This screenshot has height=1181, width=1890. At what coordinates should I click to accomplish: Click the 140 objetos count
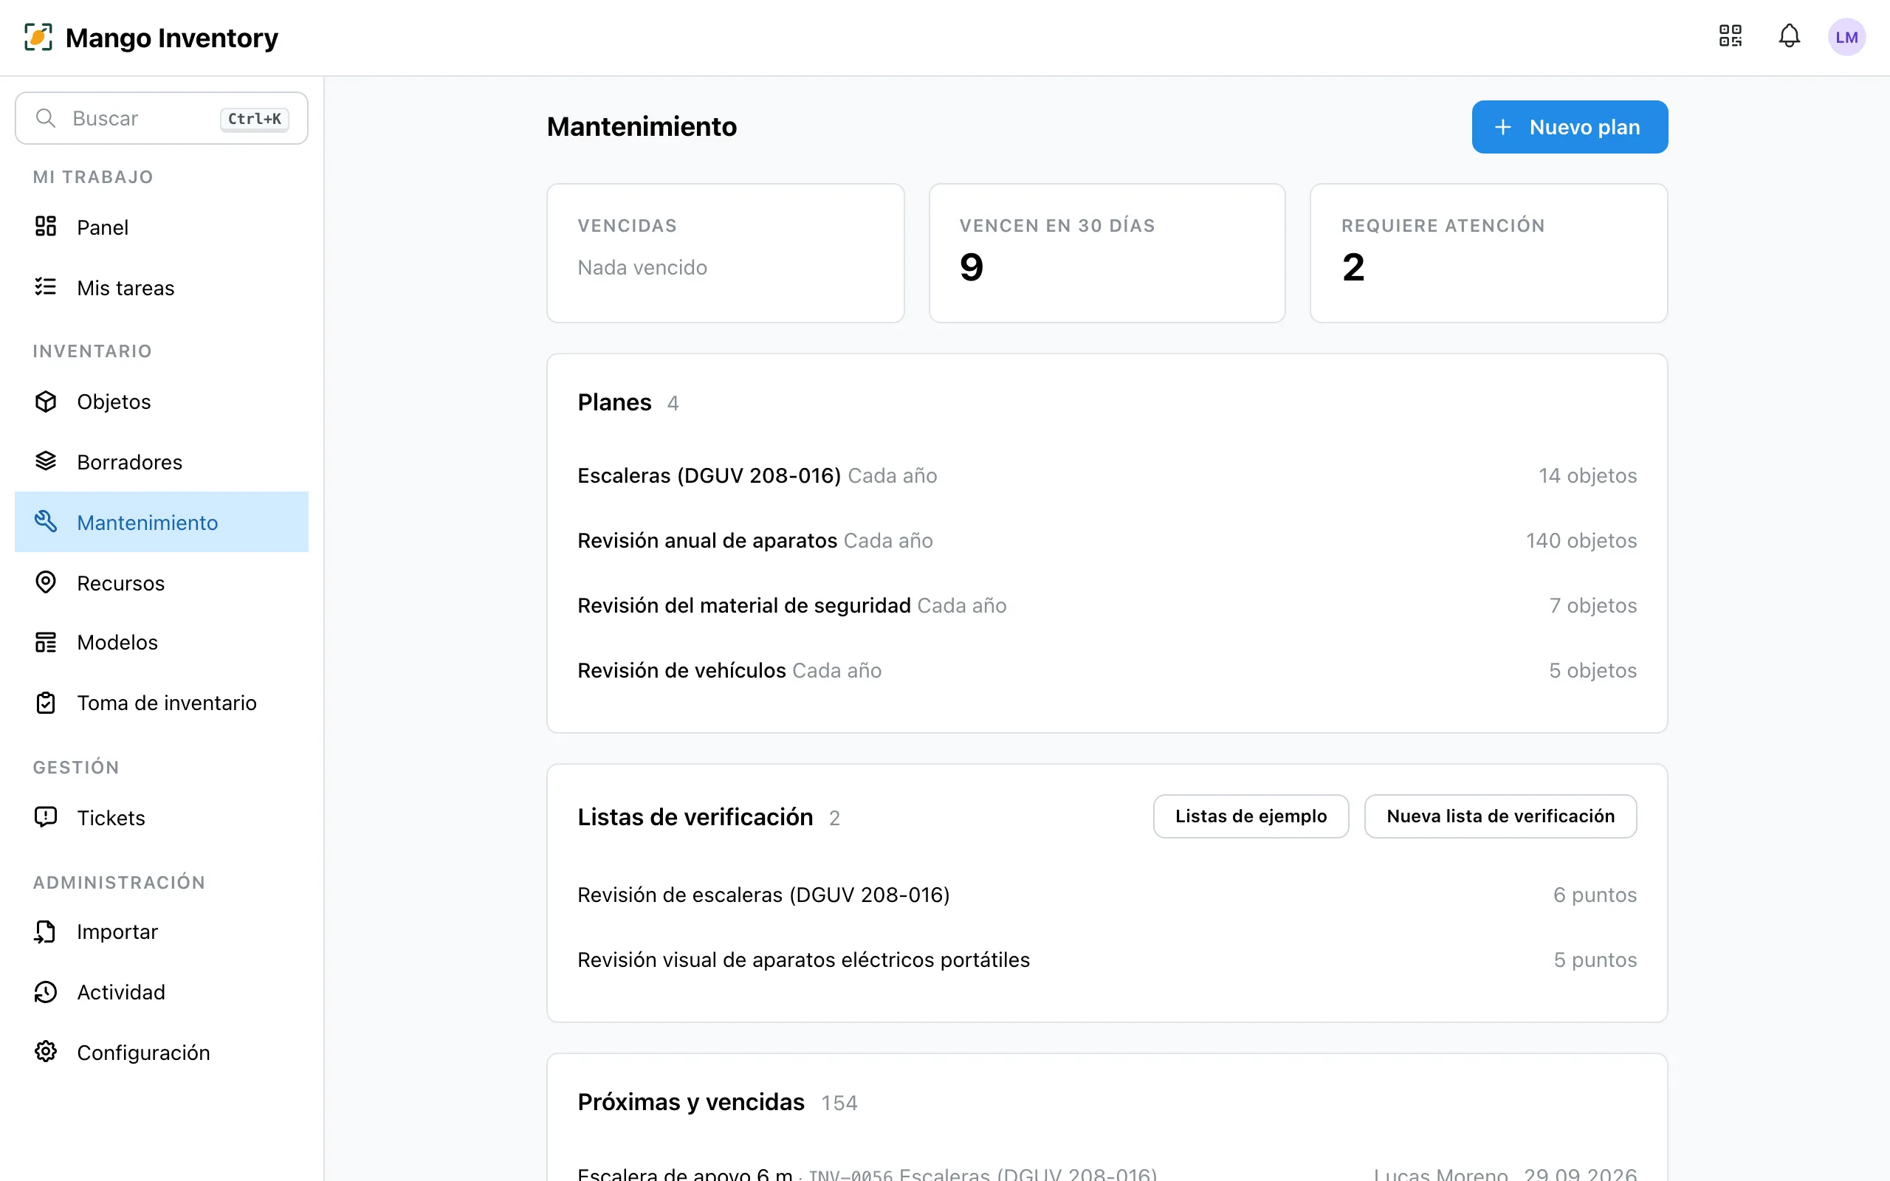(1581, 540)
